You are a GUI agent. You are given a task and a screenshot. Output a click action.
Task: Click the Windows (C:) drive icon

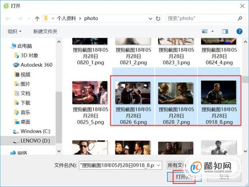16,132
